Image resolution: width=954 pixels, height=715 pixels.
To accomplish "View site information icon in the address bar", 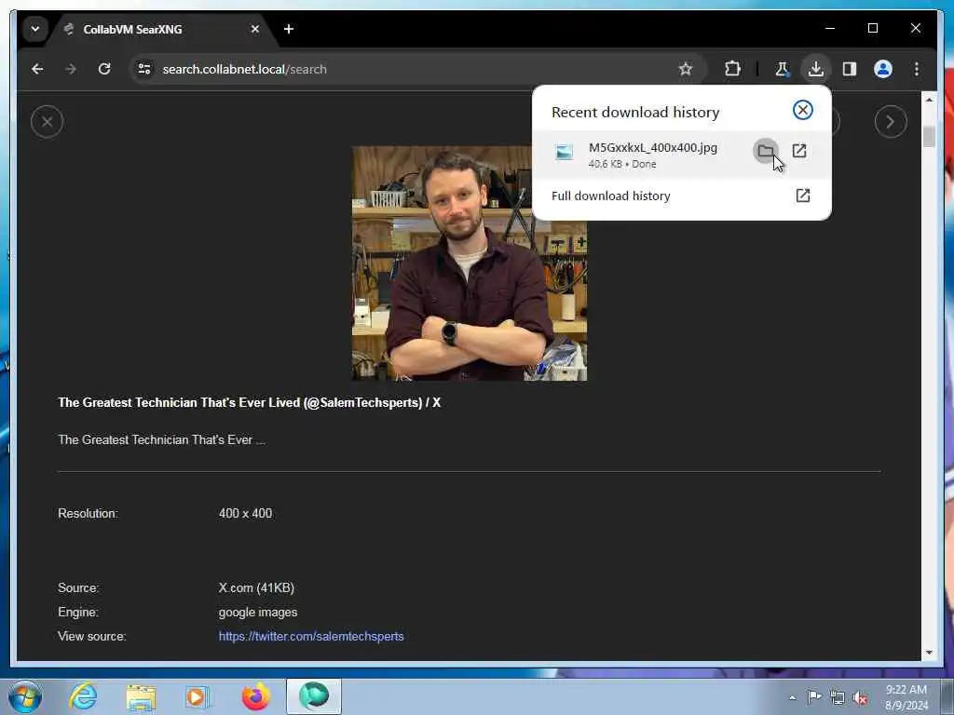I will (x=144, y=69).
